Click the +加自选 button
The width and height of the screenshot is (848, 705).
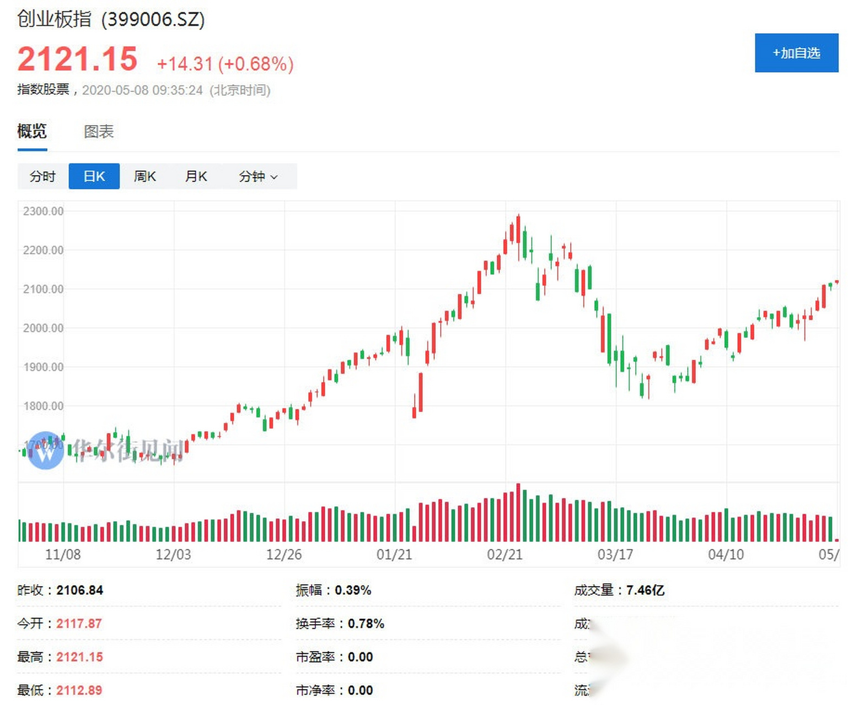(796, 53)
